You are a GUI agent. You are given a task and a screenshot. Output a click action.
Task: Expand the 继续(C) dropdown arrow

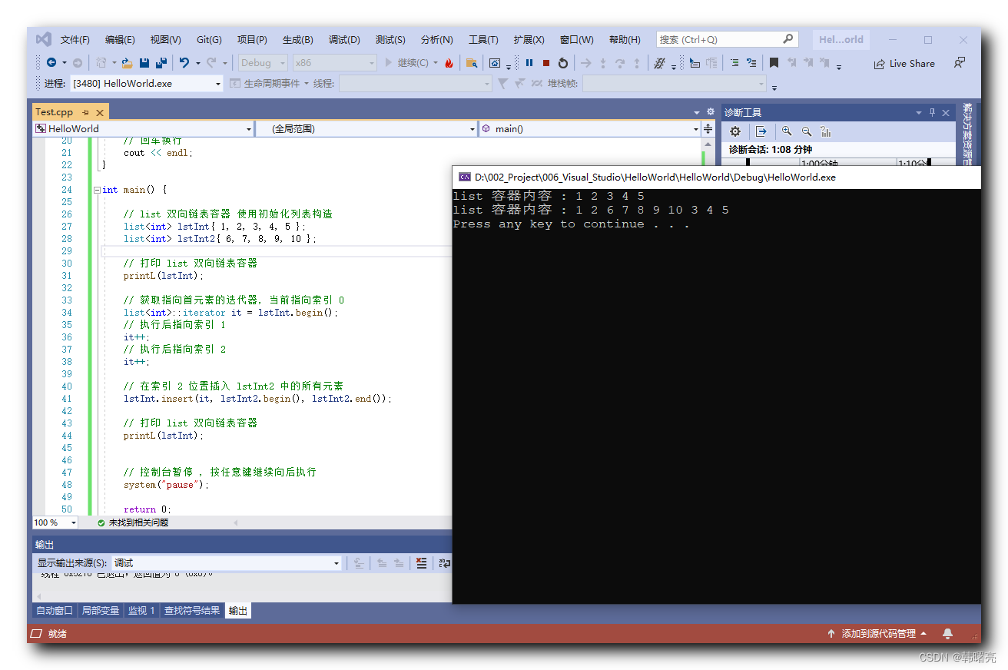436,63
